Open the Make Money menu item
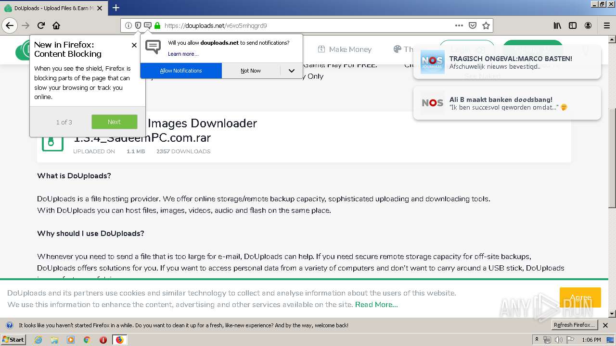 345,49
